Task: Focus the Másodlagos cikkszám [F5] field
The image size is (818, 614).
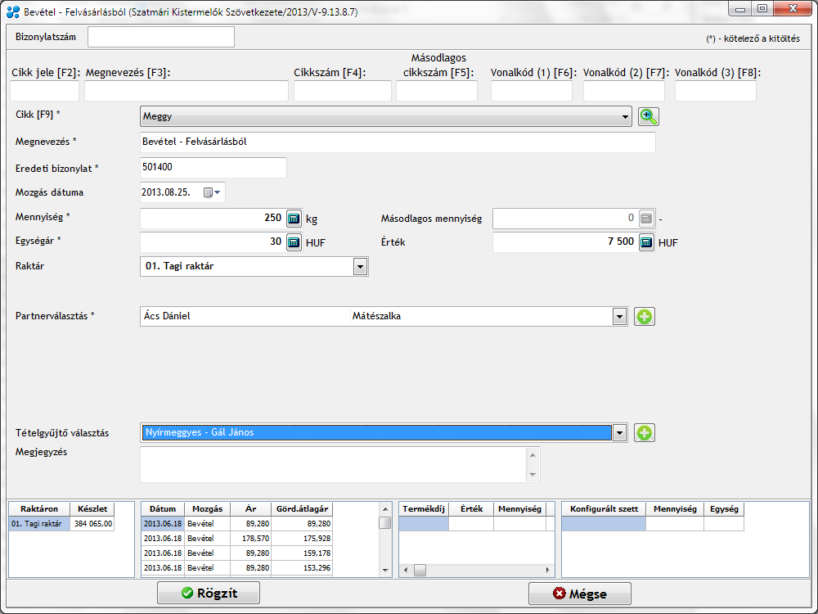Action: (x=437, y=91)
